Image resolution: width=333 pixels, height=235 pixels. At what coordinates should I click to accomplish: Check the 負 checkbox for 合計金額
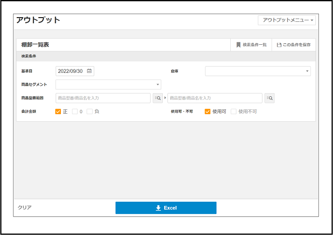89,111
